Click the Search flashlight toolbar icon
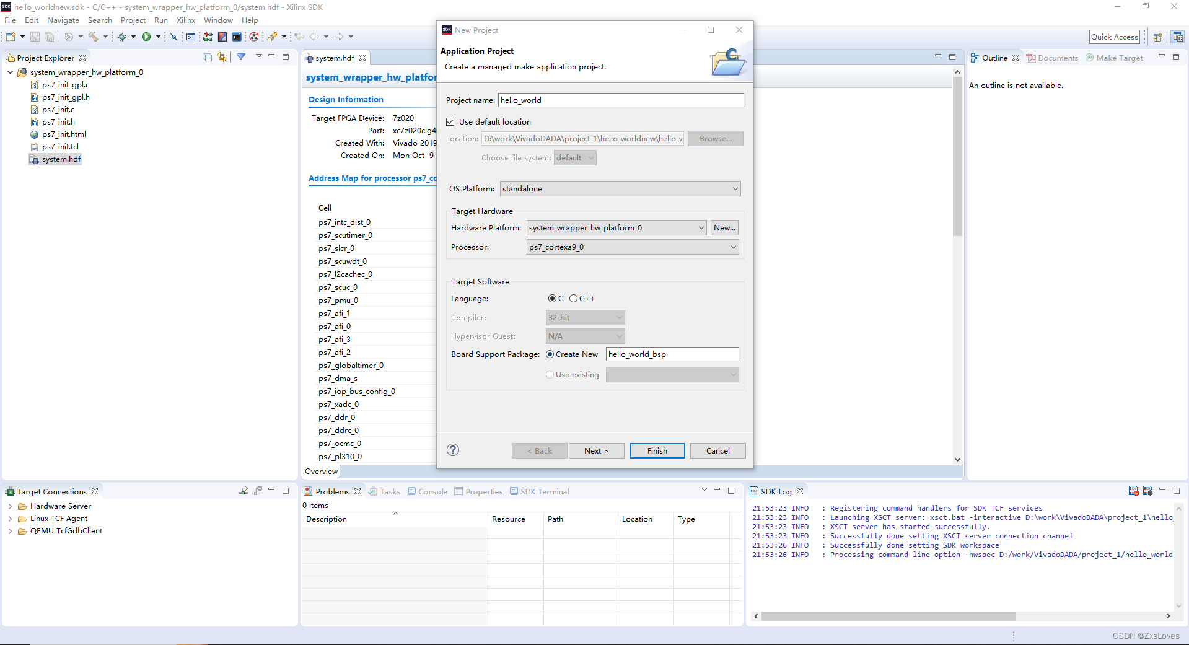This screenshot has width=1189, height=645. click(272, 37)
